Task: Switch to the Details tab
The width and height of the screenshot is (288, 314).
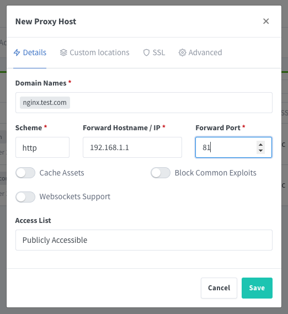Action: click(30, 52)
